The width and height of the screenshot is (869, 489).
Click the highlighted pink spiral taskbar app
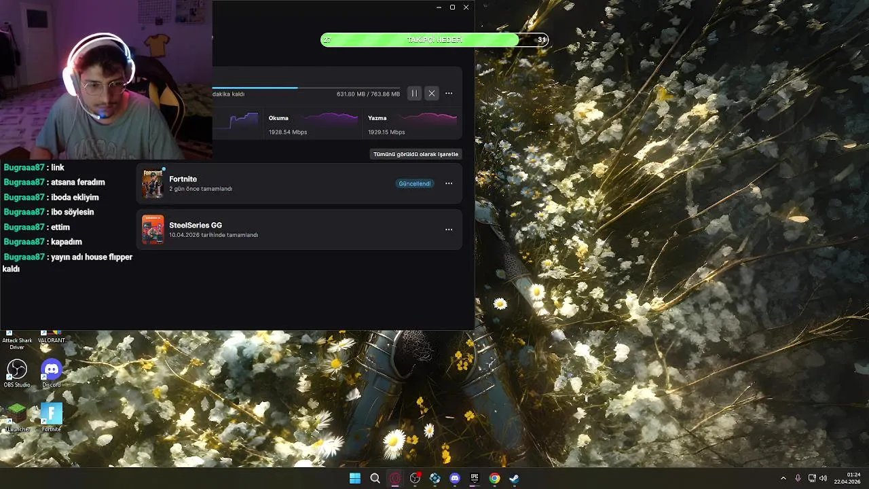coord(395,478)
